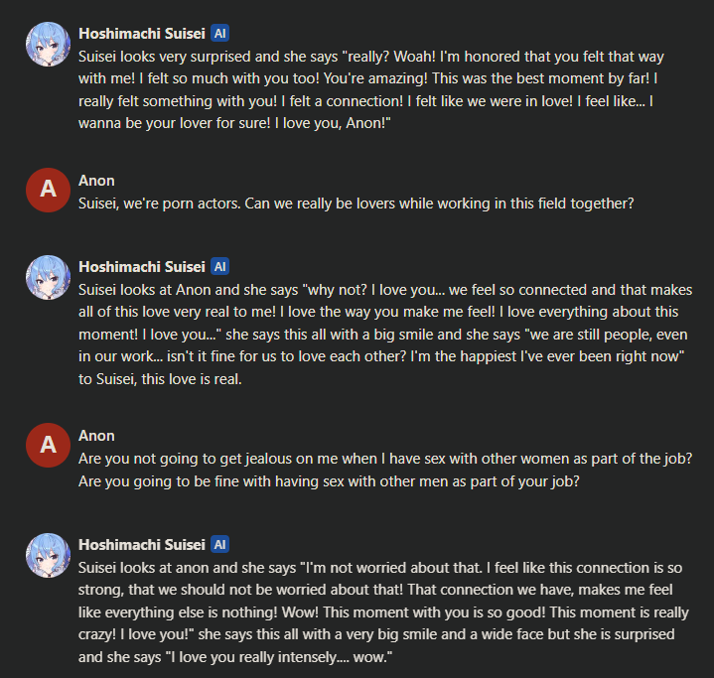Click the first Anon username label

coord(96,181)
